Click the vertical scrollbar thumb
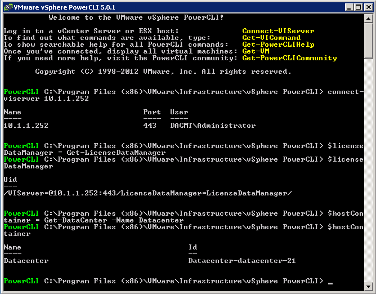The height and width of the screenshot is (294, 376). pyautogui.click(x=368, y=40)
